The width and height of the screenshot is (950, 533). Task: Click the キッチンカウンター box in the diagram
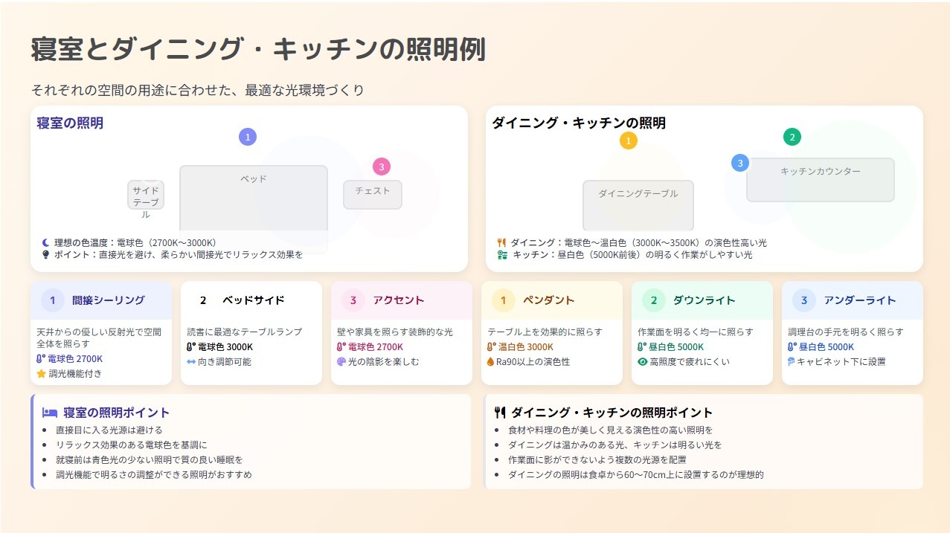coord(821,179)
